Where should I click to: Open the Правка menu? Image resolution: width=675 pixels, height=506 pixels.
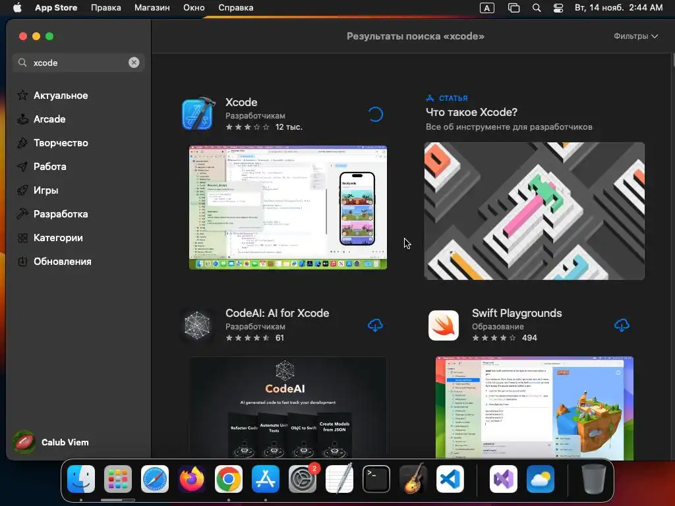tap(106, 8)
